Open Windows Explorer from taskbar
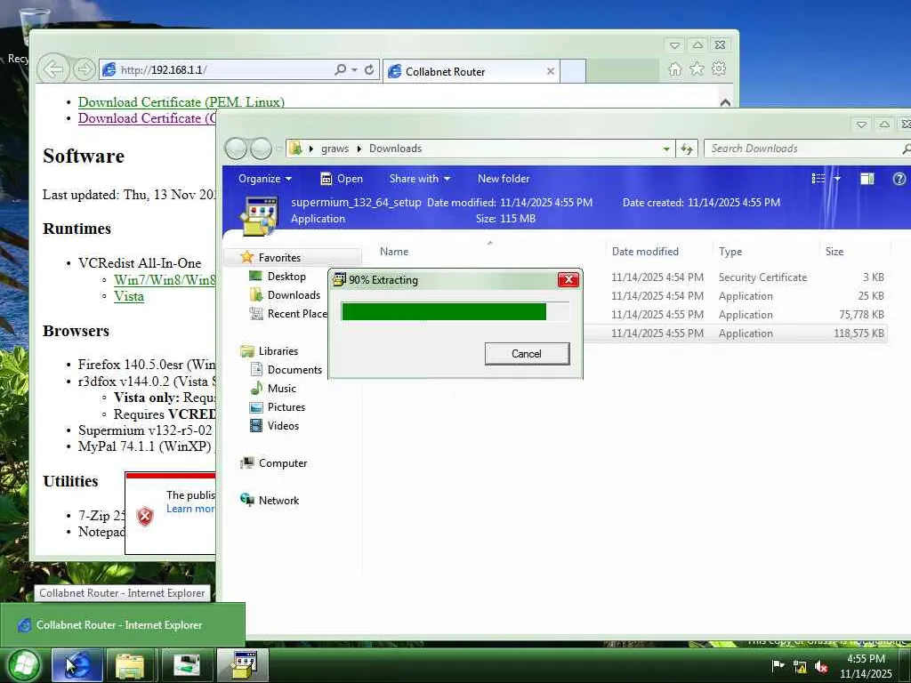 130,665
